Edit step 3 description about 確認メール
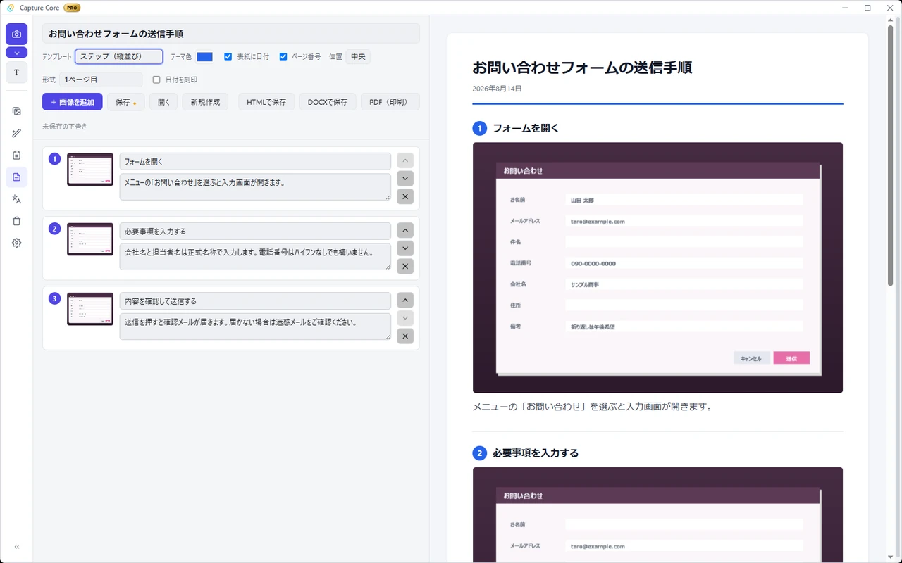The height and width of the screenshot is (563, 902). pos(255,326)
